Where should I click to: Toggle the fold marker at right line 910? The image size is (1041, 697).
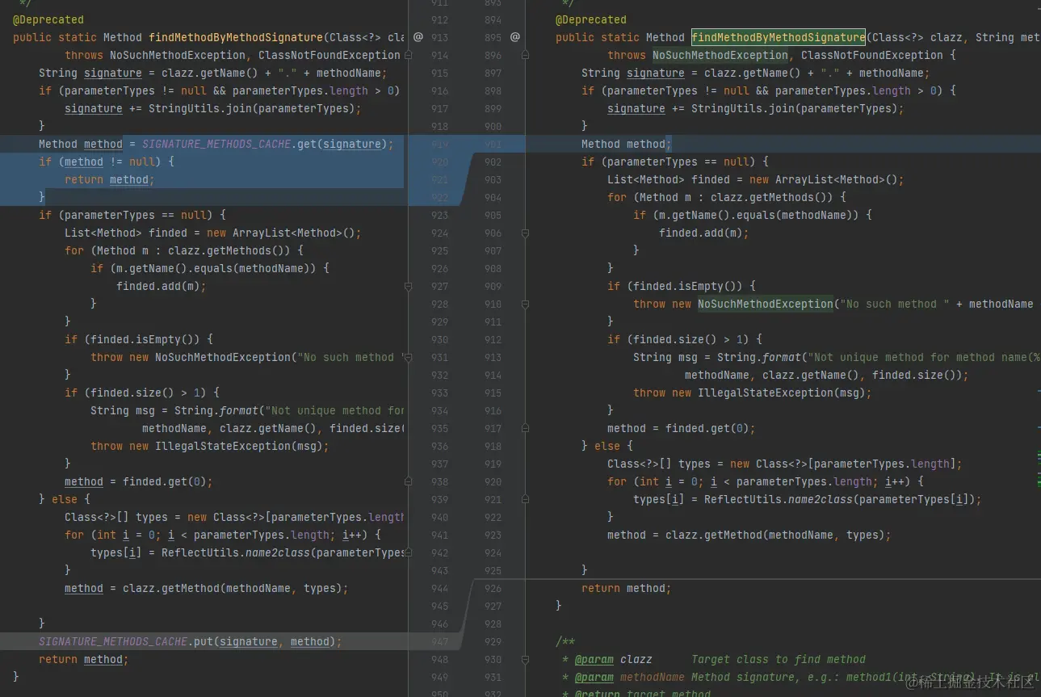coord(525,304)
